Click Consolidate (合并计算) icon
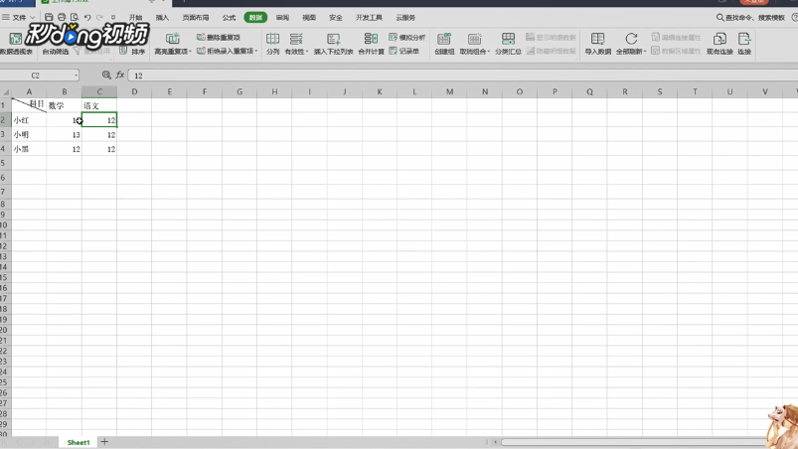Image resolution: width=798 pixels, height=449 pixels. [371, 39]
